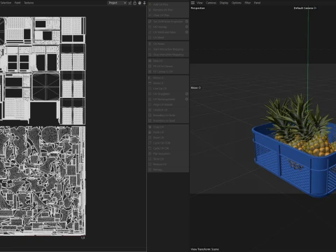Click Fit UV to Canvas

168,66
